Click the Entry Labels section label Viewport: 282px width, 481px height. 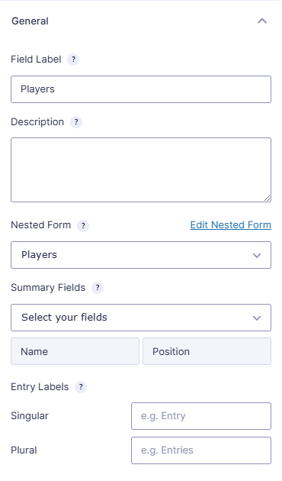40,387
